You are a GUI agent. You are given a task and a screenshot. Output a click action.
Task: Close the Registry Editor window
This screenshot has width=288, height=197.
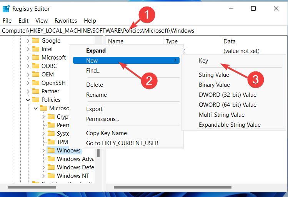(x=276, y=8)
